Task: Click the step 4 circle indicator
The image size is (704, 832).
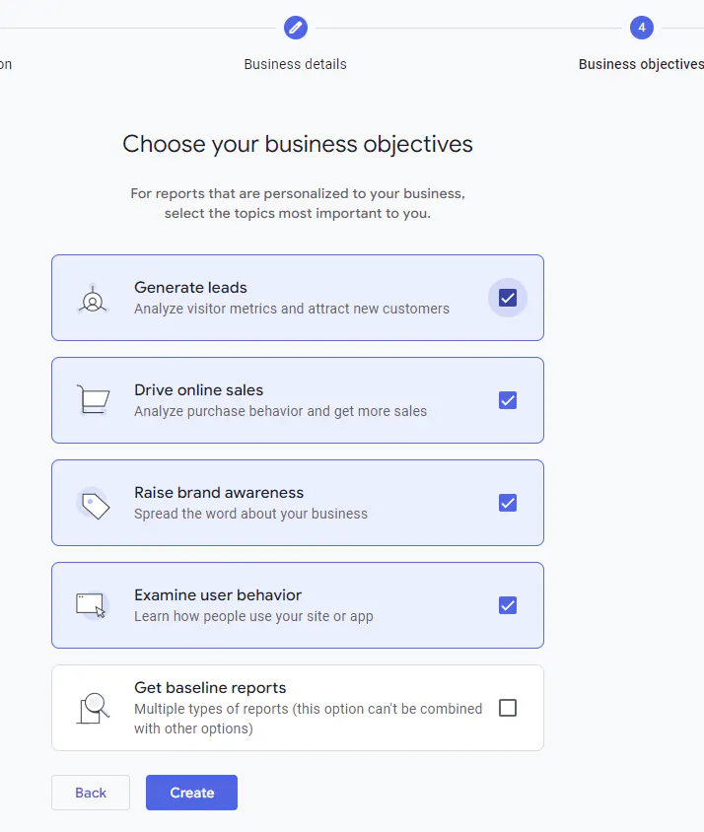Action: (642, 28)
